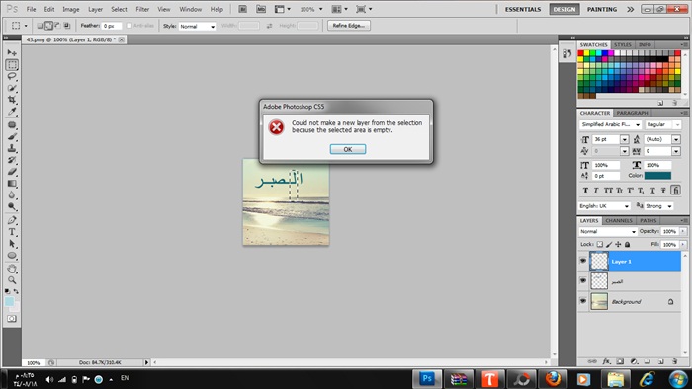692x389 pixels.
Task: Select the Pen tool
Action: (12, 220)
